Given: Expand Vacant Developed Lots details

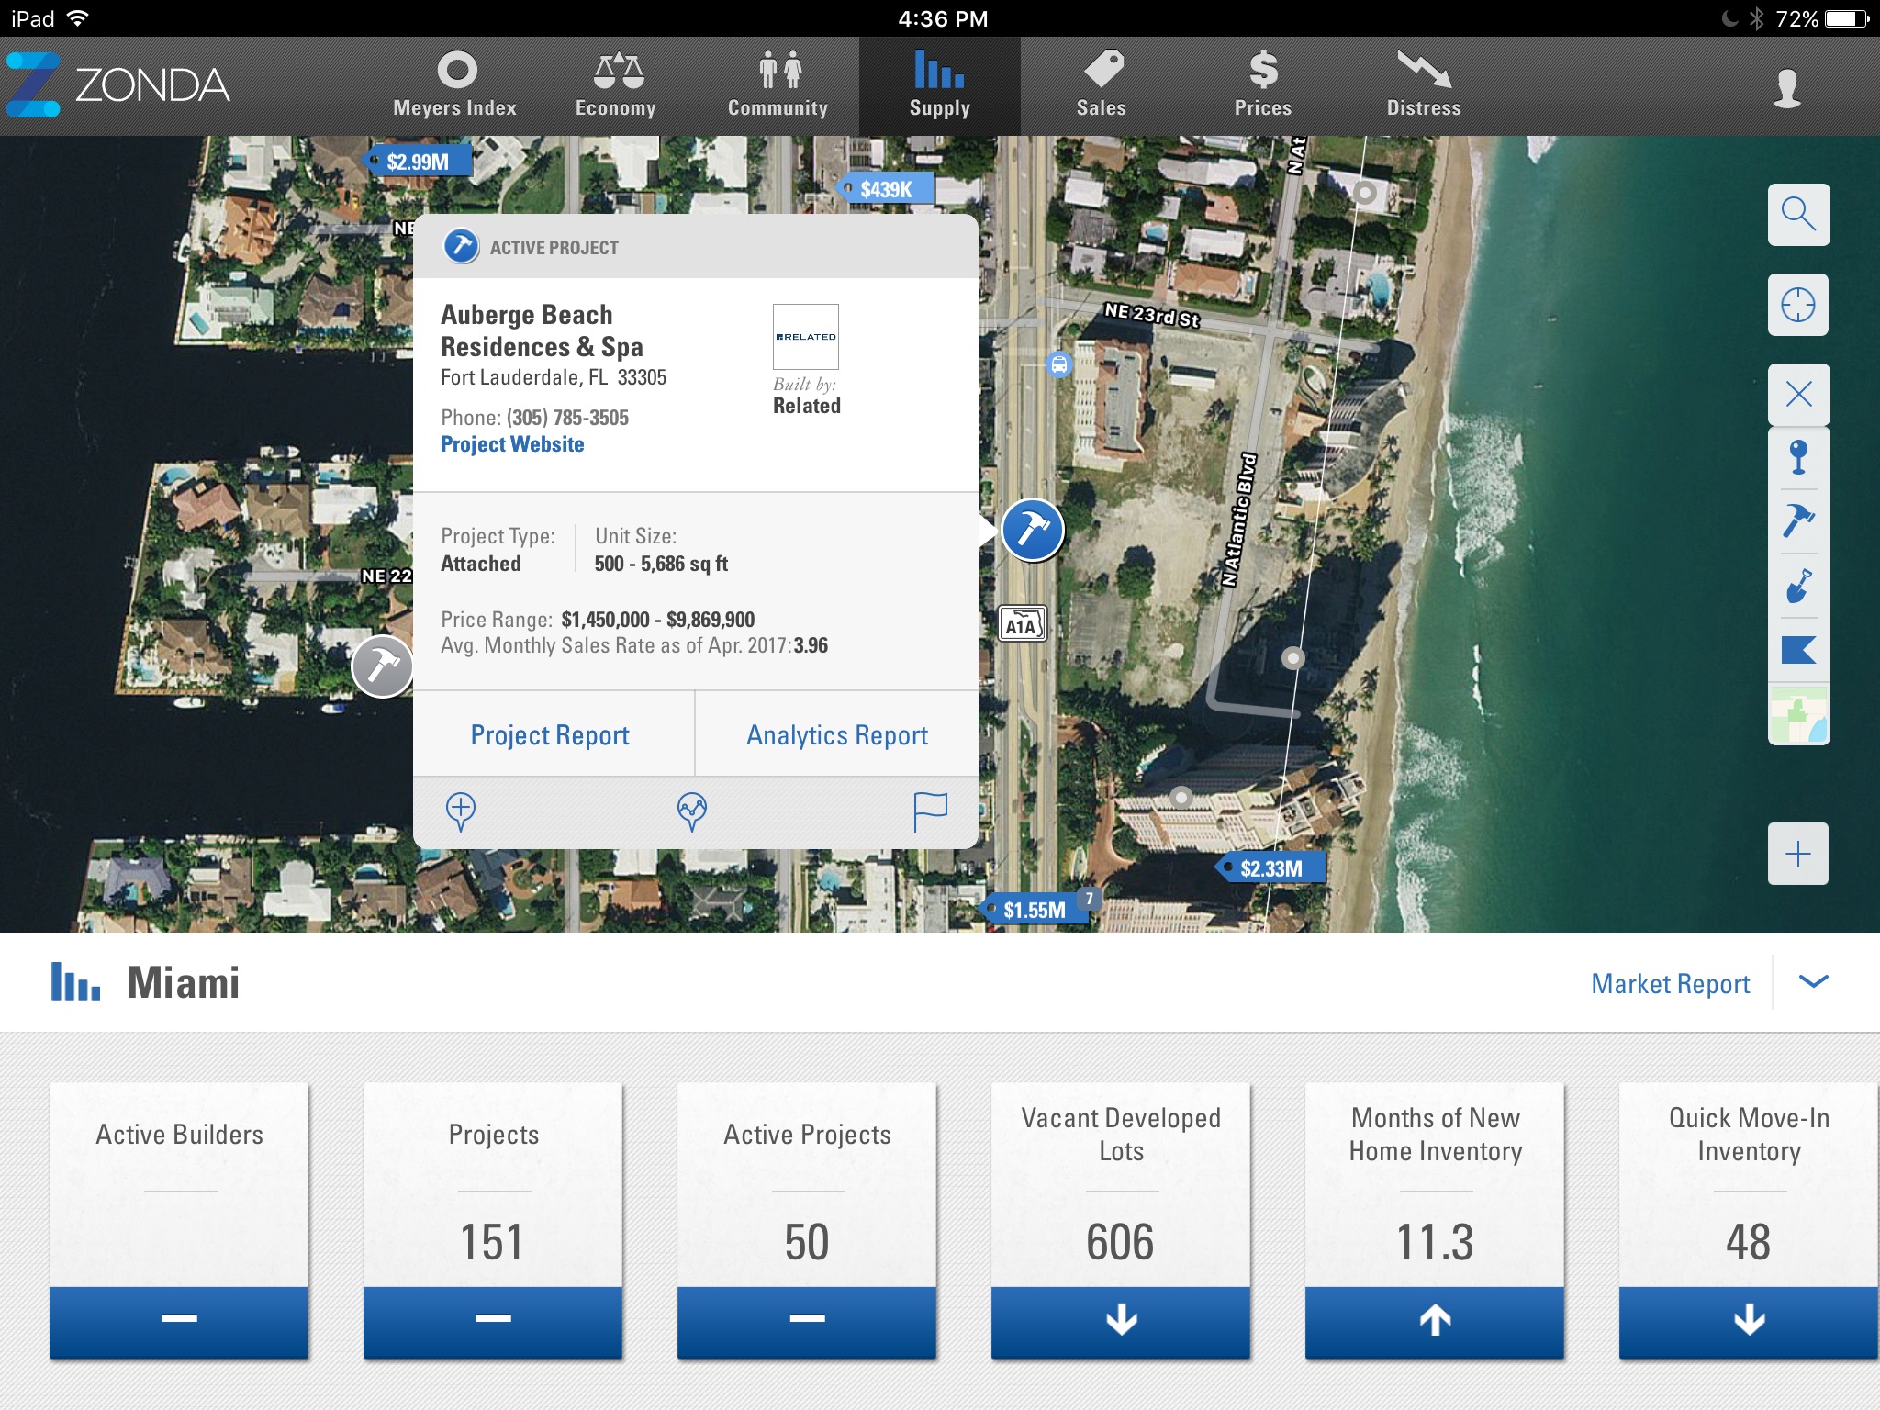Looking at the screenshot, I should point(1122,1323).
